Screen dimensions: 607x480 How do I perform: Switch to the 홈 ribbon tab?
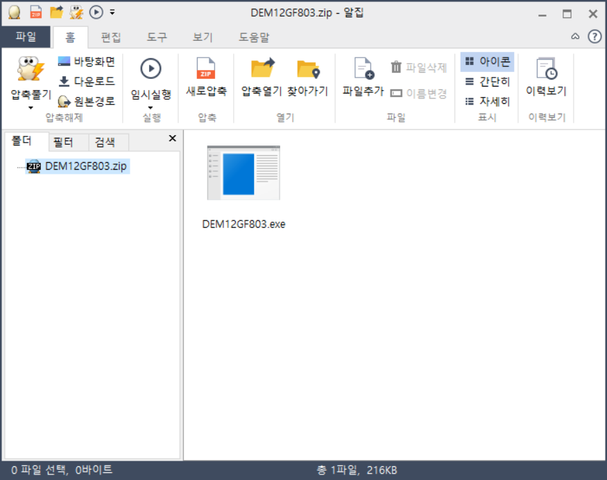pos(70,37)
